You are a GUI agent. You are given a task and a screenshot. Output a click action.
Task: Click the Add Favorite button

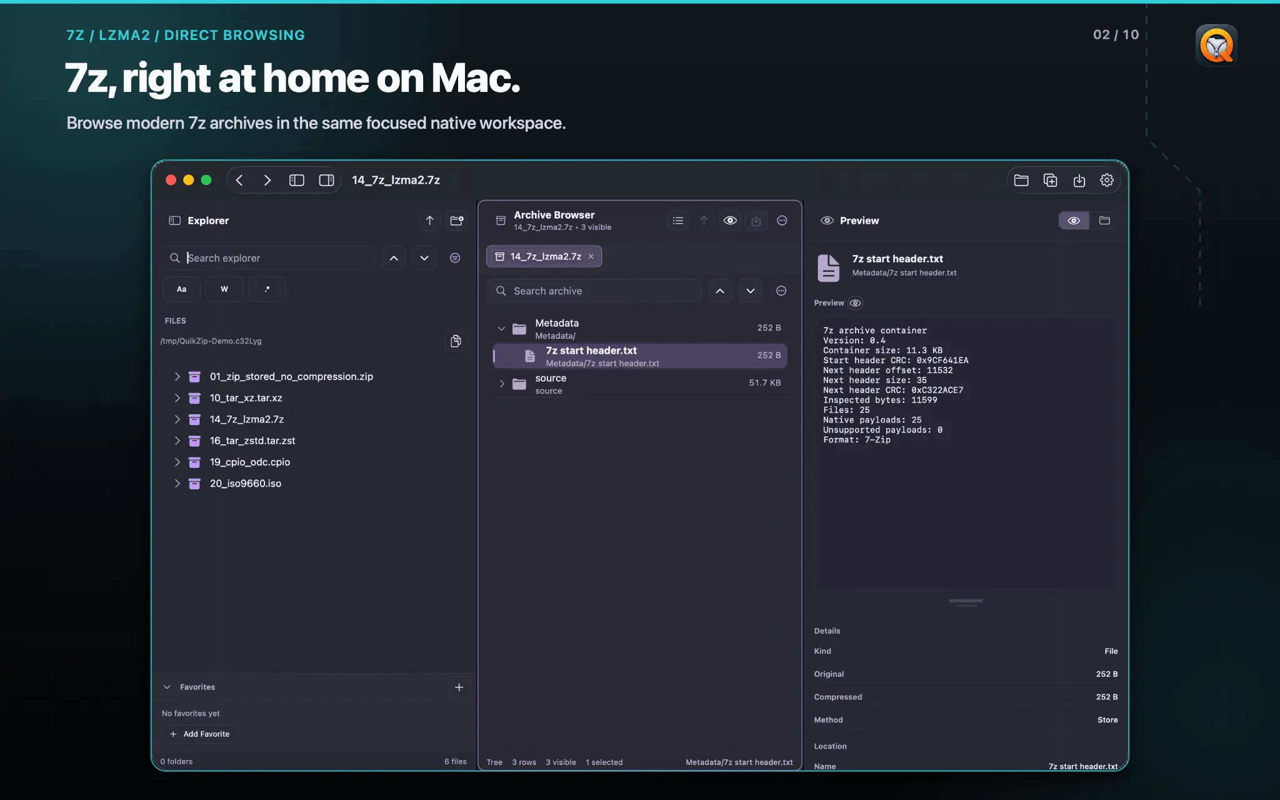pos(199,734)
